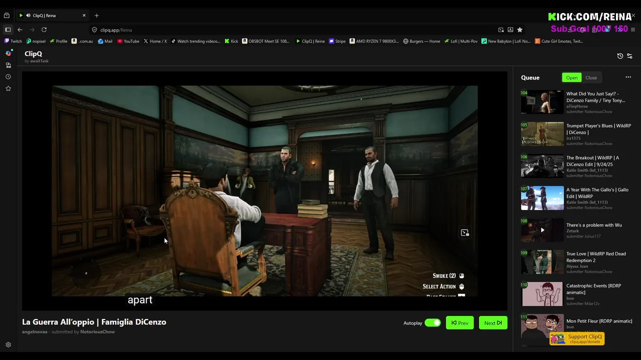Viewport: 641px width, 360px height.
Task: Click the install/download page icon in address bar
Action: click(510, 30)
